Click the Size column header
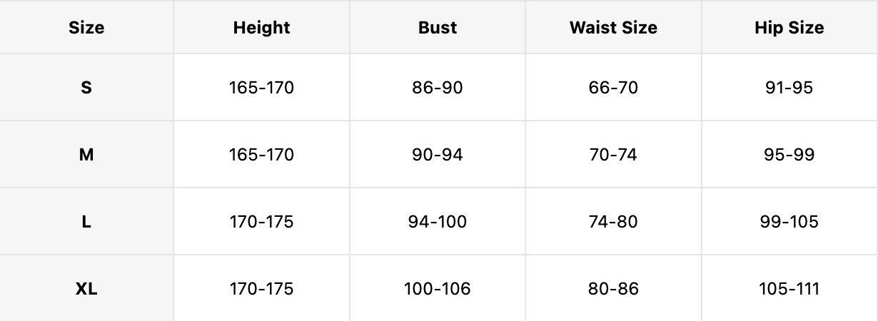The width and height of the screenshot is (878, 321). (86, 28)
